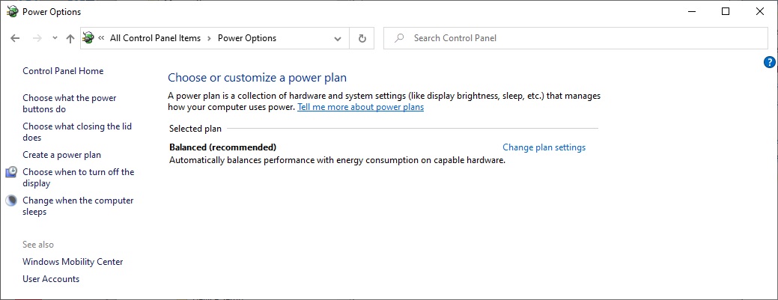Open Choose what the power buttons do
This screenshot has height=300, width=778.
point(70,104)
